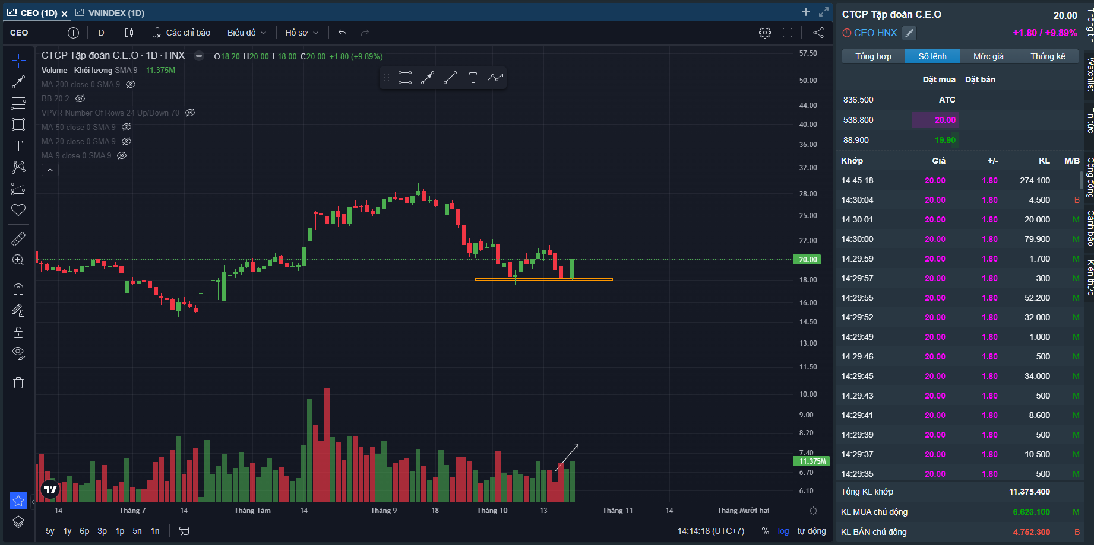Click the CEO symbol search field
This screenshot has width=1094, height=545.
click(x=33, y=33)
